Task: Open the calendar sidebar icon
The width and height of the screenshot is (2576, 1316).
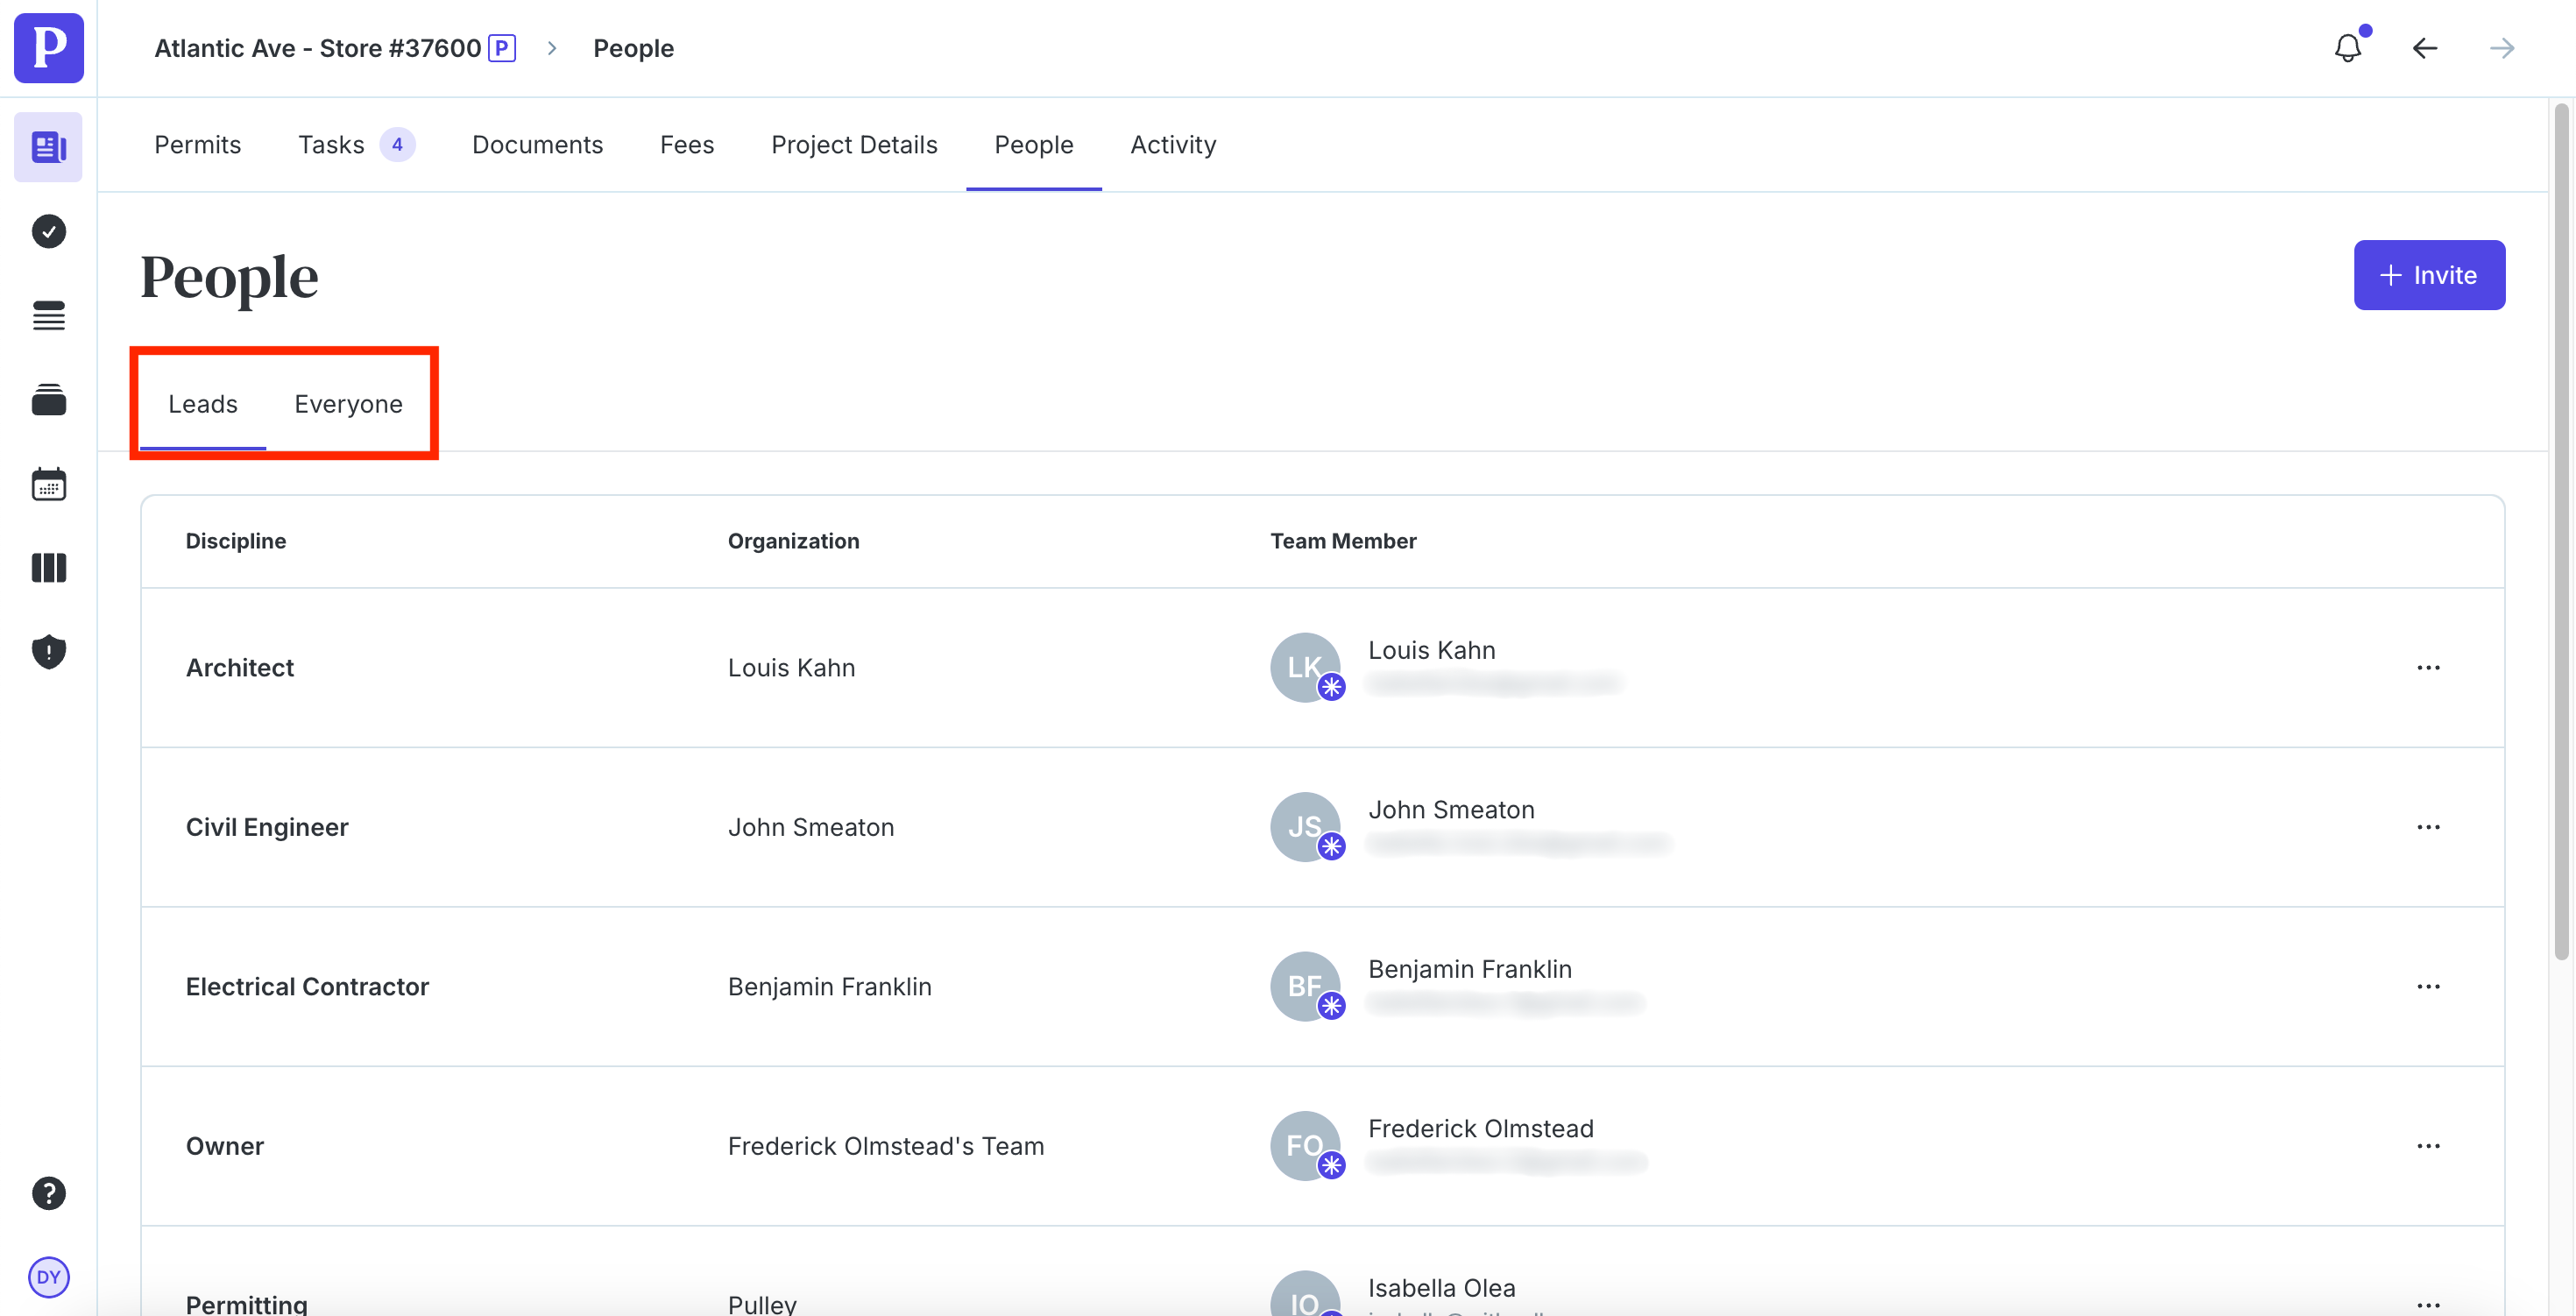Action: pos(48,484)
